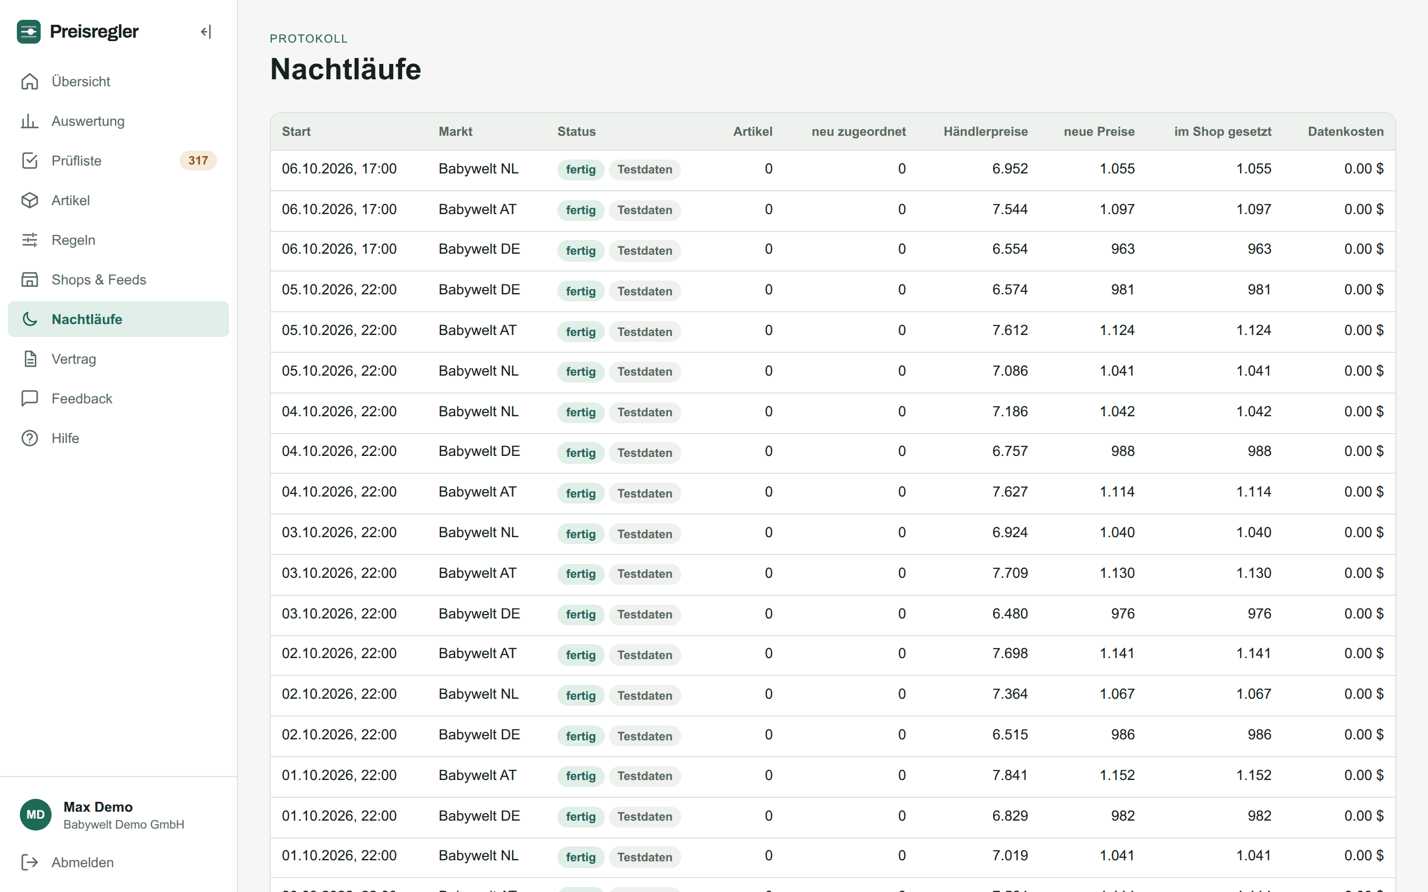Image resolution: width=1428 pixels, height=892 pixels.
Task: Open the Regeln navigation item
Action: pyautogui.click(x=118, y=240)
